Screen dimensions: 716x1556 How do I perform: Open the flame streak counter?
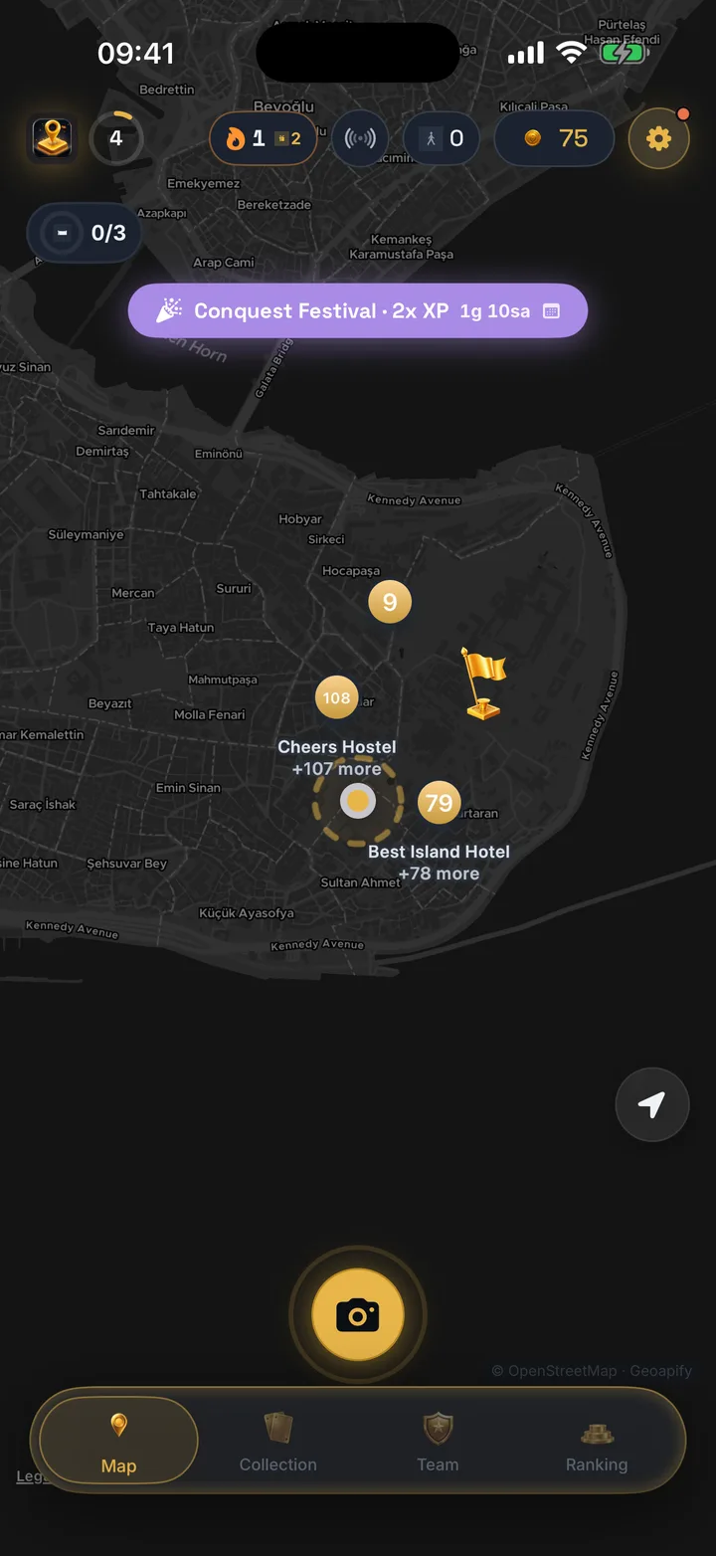point(264,138)
